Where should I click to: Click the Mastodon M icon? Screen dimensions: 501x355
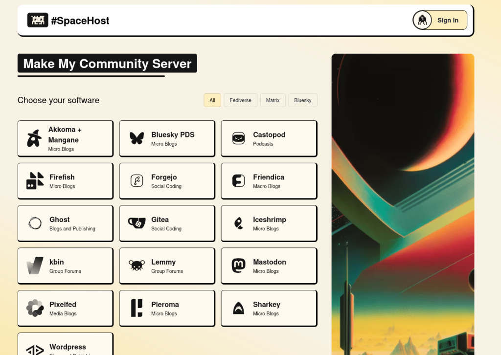[x=238, y=266]
